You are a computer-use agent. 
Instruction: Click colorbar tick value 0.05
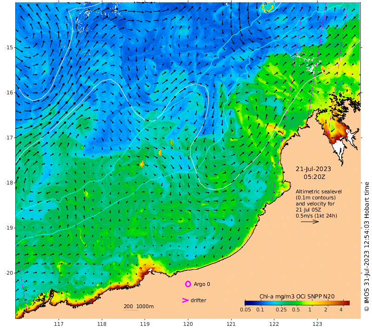(246, 310)
